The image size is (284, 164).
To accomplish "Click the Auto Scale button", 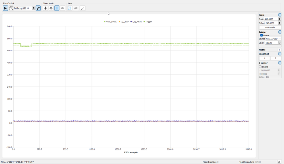I will [x=270, y=28].
